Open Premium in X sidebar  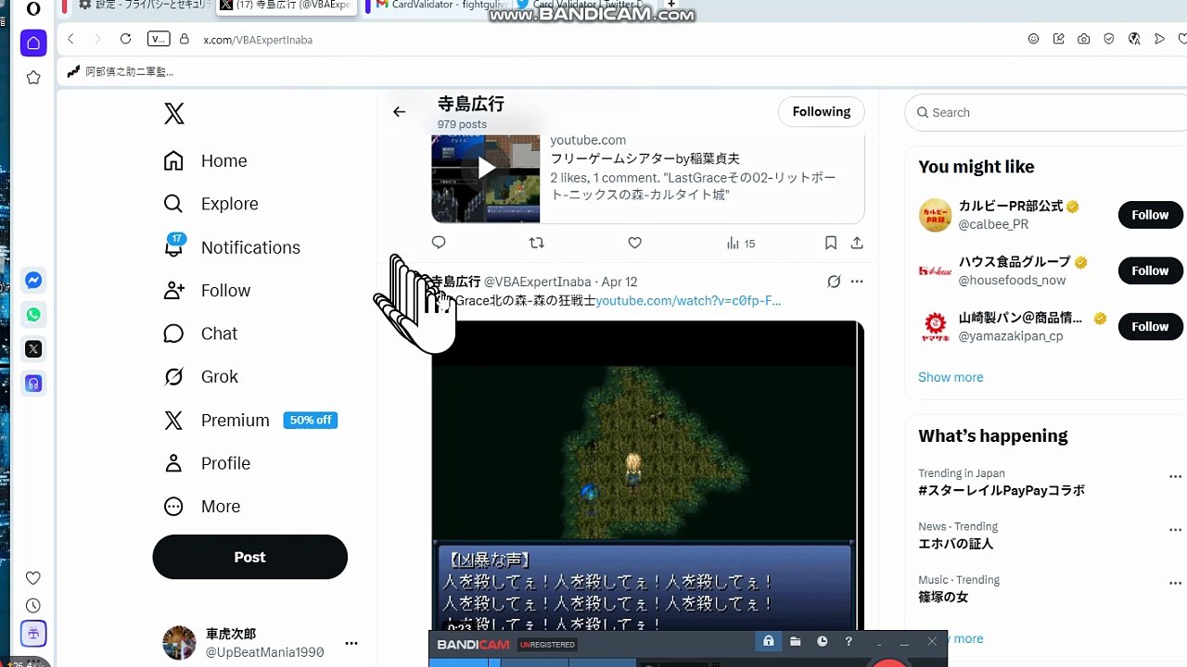click(x=249, y=421)
